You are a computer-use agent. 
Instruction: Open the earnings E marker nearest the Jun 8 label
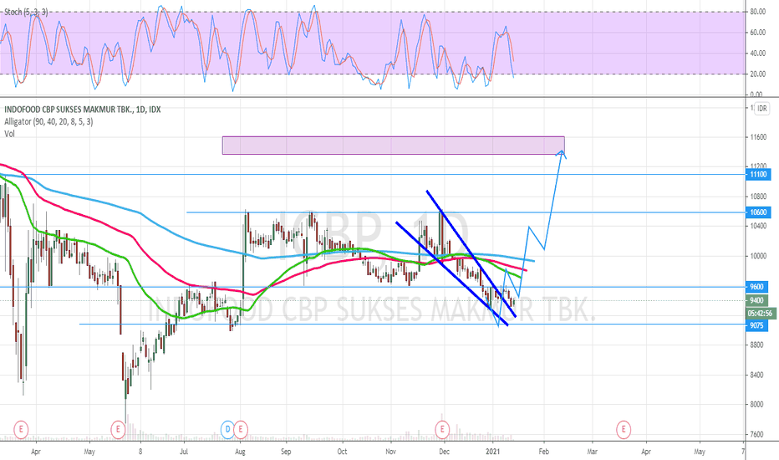(x=118, y=429)
